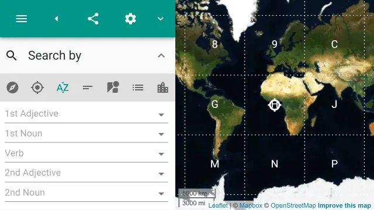Collapse the Search by section
The height and width of the screenshot is (210, 374).
click(161, 56)
